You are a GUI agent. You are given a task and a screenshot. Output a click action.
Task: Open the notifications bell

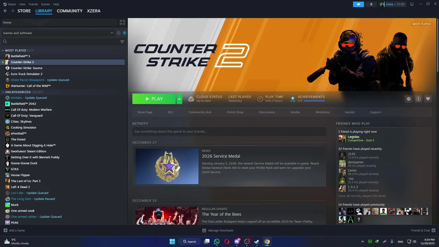point(371,4)
